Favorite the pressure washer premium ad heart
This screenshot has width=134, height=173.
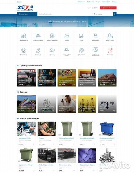(33, 84)
